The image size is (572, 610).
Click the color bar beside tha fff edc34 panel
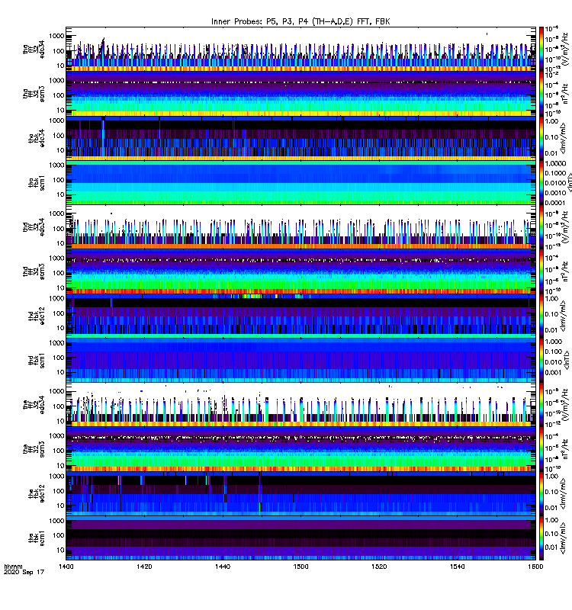pos(541,49)
